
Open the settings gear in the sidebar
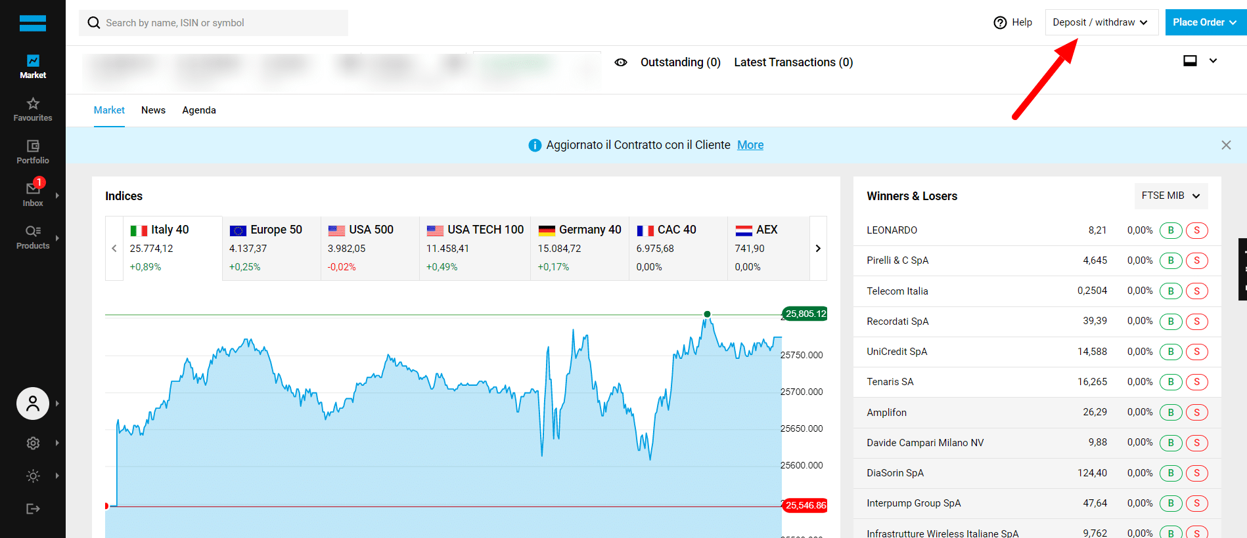coord(33,443)
